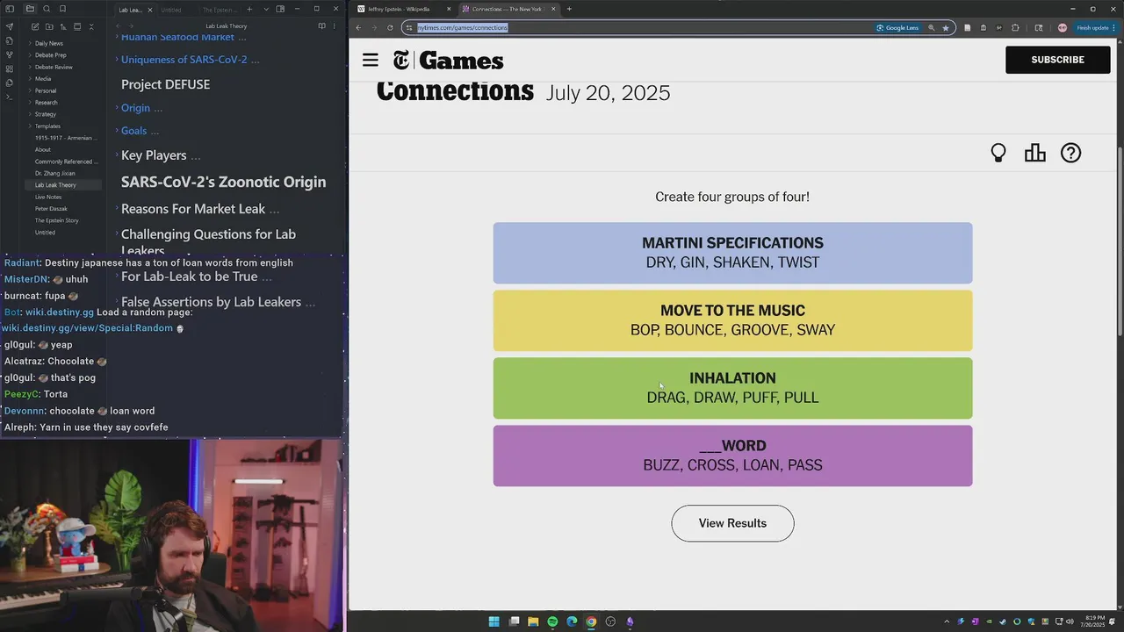Open the Windows Start menu
The height and width of the screenshot is (632, 1124).
tap(494, 621)
